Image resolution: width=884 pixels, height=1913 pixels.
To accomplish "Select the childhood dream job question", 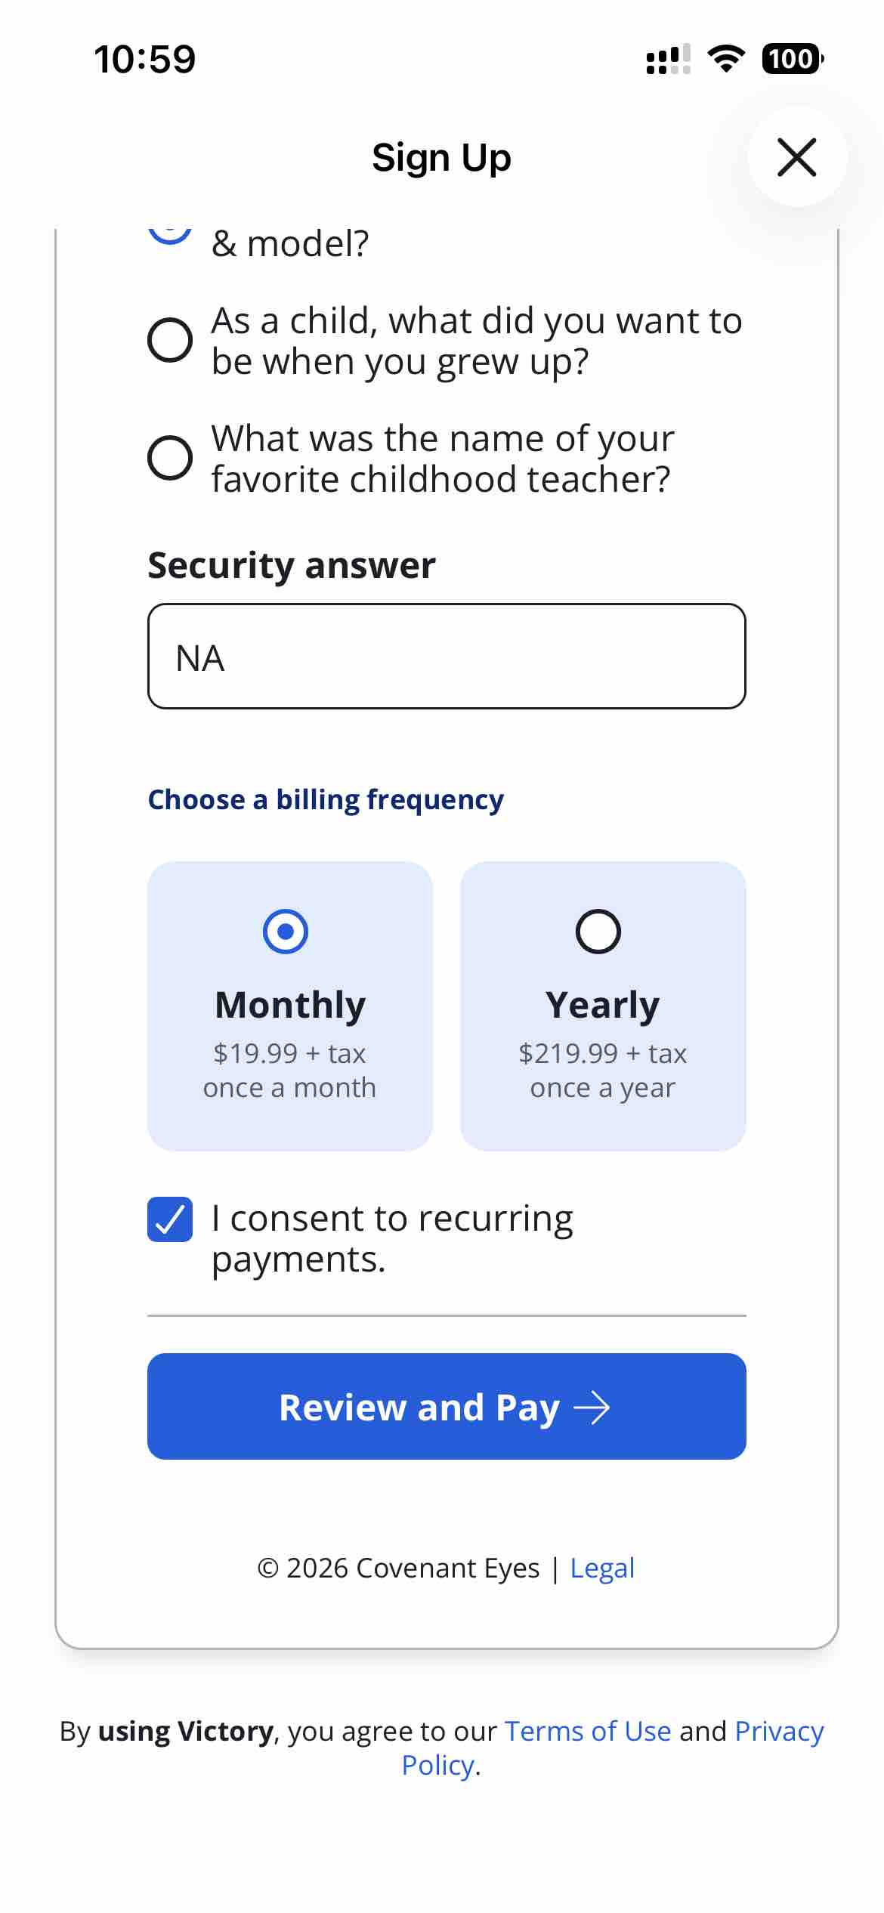I will pos(170,340).
